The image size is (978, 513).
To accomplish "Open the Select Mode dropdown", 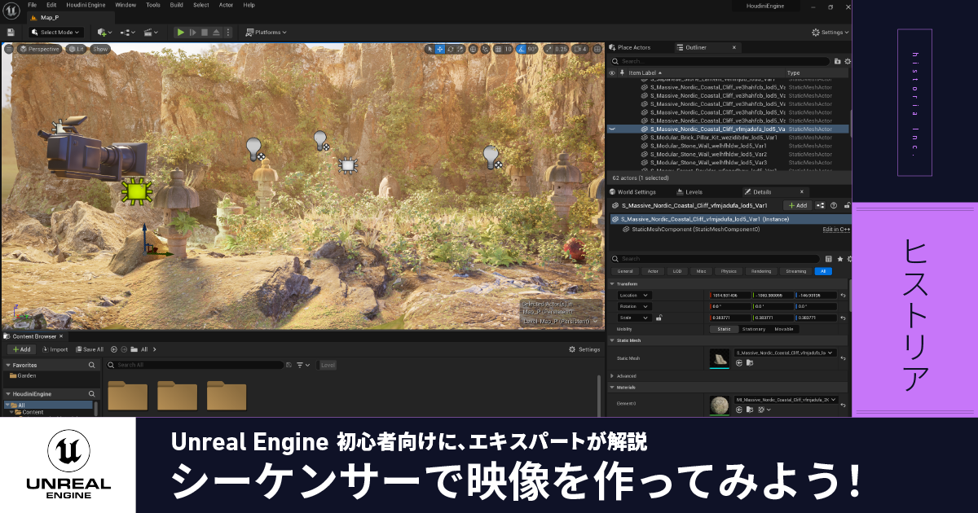I will (x=57, y=33).
